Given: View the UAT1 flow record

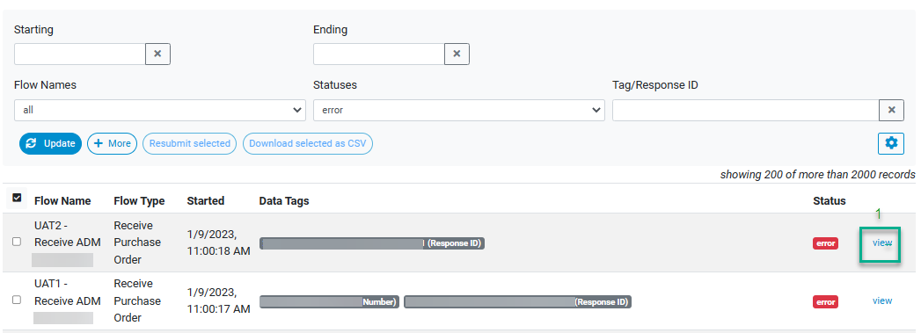Looking at the screenshot, I should tap(881, 300).
